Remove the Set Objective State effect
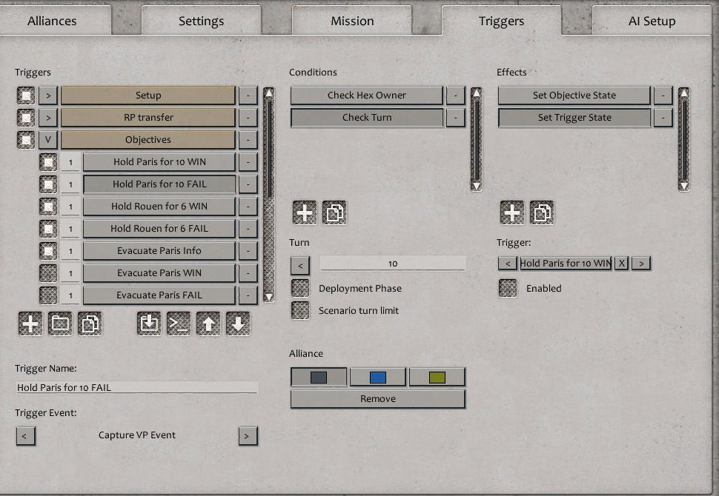Image resolution: width=719 pixels, height=496 pixels. 663,95
